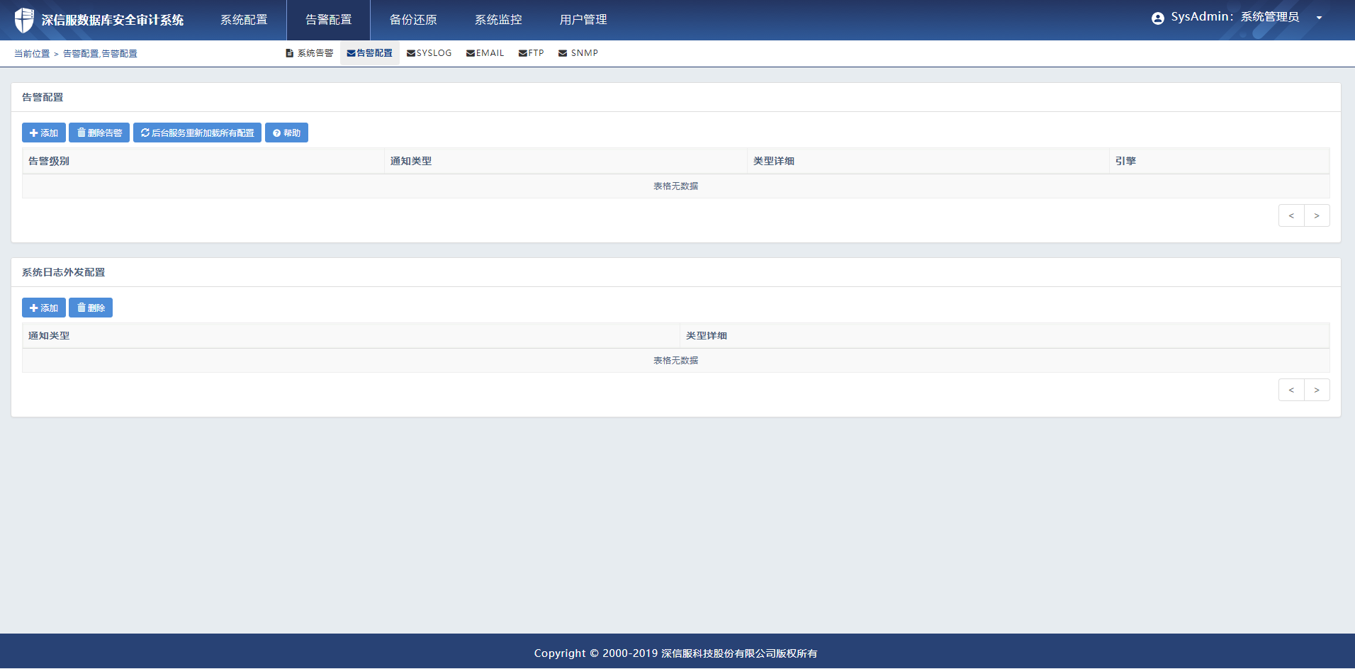Image resolution: width=1355 pixels, height=669 pixels.
Task: Open the FTP settings tab
Action: (532, 53)
